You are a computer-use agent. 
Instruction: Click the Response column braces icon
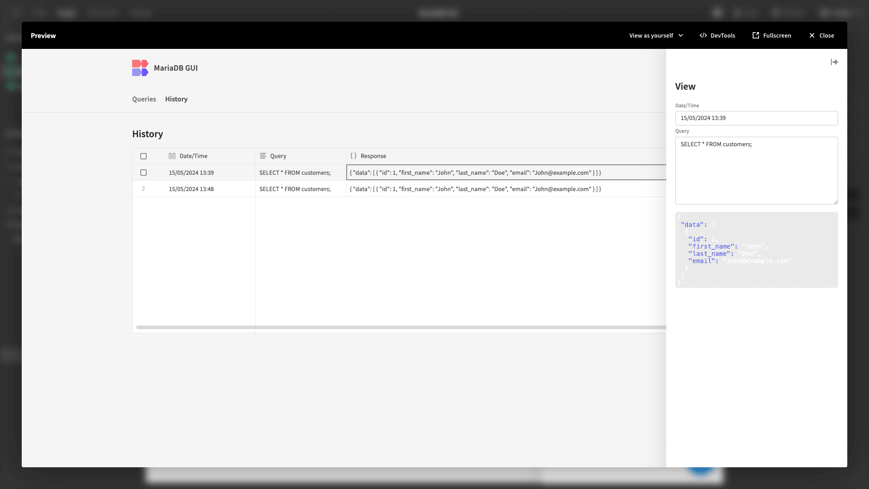tap(353, 156)
